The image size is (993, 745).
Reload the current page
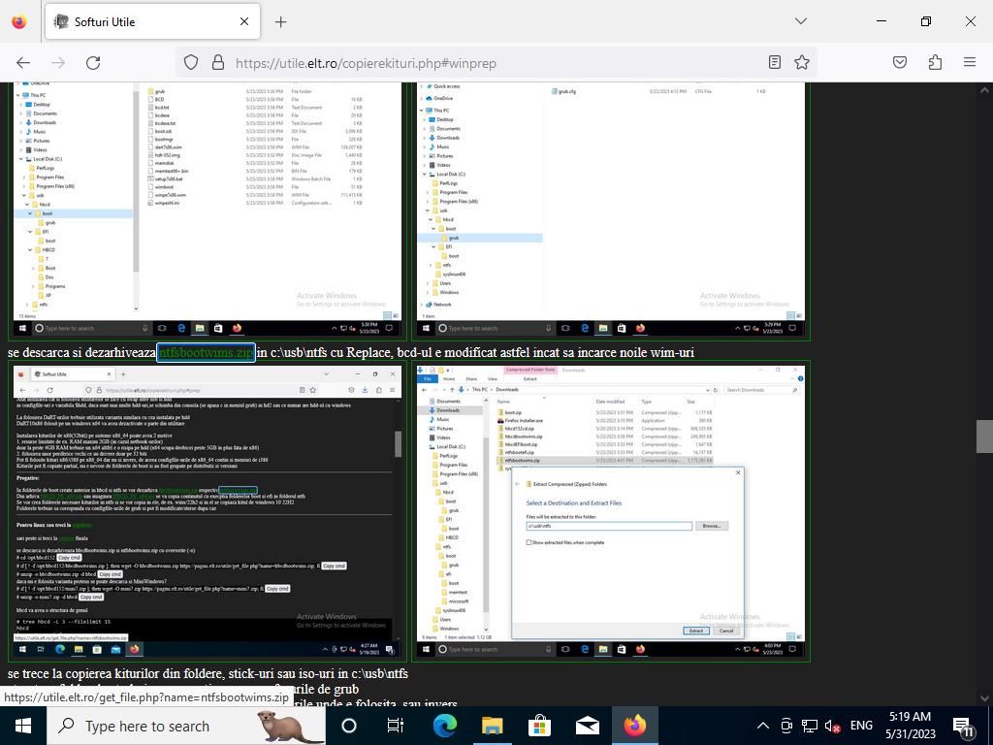click(x=93, y=62)
